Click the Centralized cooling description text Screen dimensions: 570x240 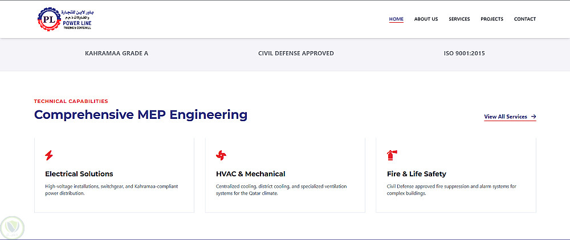[282, 190]
